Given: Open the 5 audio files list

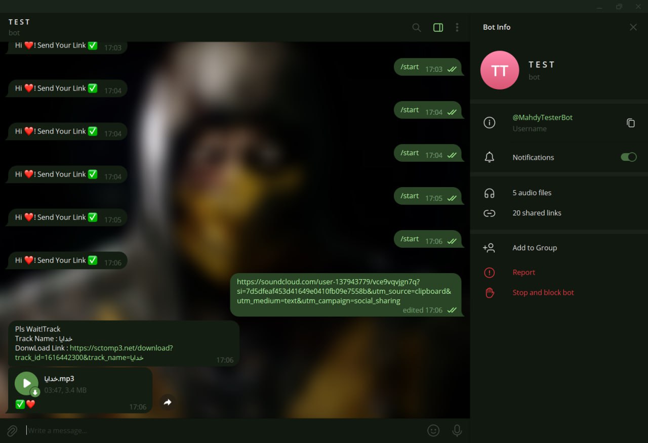Looking at the screenshot, I should (559, 193).
